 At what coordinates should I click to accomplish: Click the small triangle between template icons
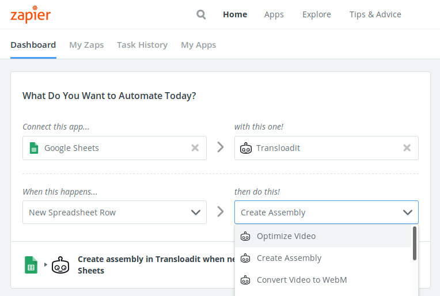tap(45, 264)
